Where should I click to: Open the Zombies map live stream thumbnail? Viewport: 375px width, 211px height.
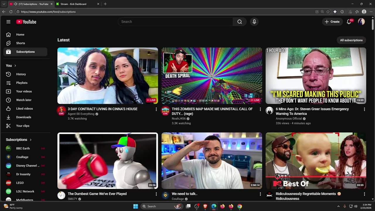212,76
